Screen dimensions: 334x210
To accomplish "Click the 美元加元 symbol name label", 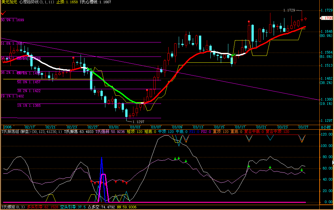I will (x=9, y=2).
